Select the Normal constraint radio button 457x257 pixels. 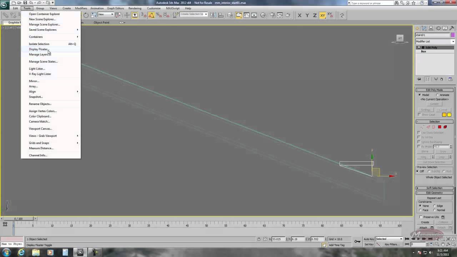(x=435, y=210)
